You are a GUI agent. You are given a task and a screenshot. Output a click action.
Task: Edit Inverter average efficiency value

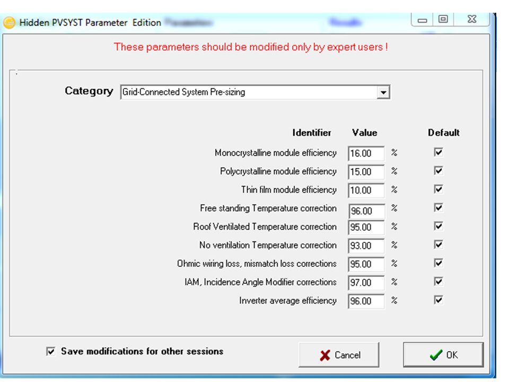pos(366,301)
